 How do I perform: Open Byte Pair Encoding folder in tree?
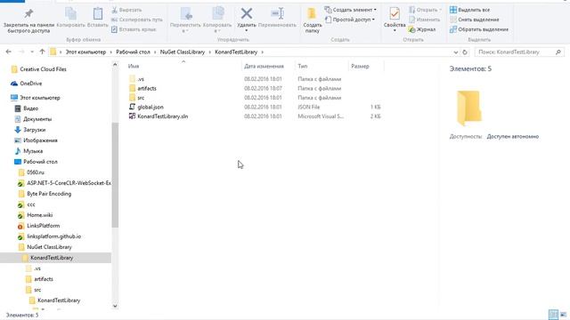point(49,194)
